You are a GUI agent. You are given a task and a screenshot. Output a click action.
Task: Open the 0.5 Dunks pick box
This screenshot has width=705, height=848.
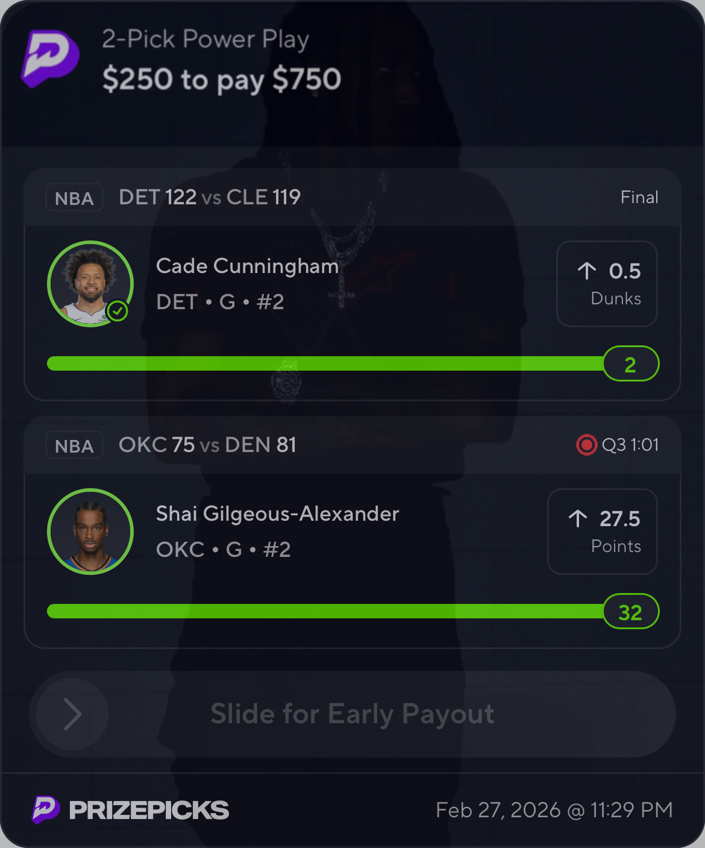point(607,284)
